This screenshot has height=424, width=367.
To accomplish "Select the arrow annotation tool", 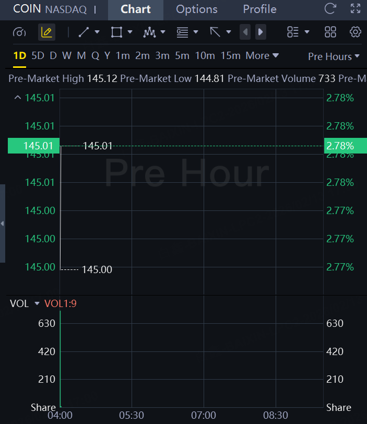I will coord(215,32).
